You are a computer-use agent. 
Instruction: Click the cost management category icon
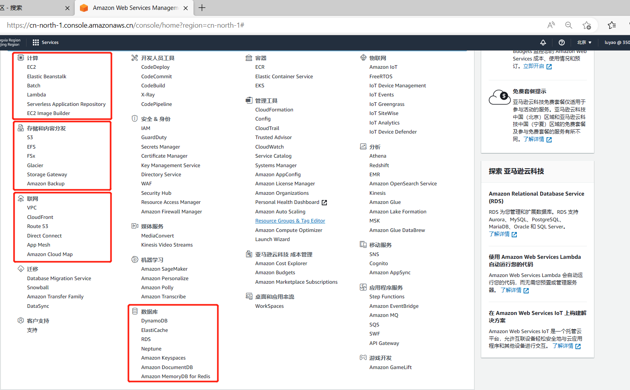click(x=249, y=254)
